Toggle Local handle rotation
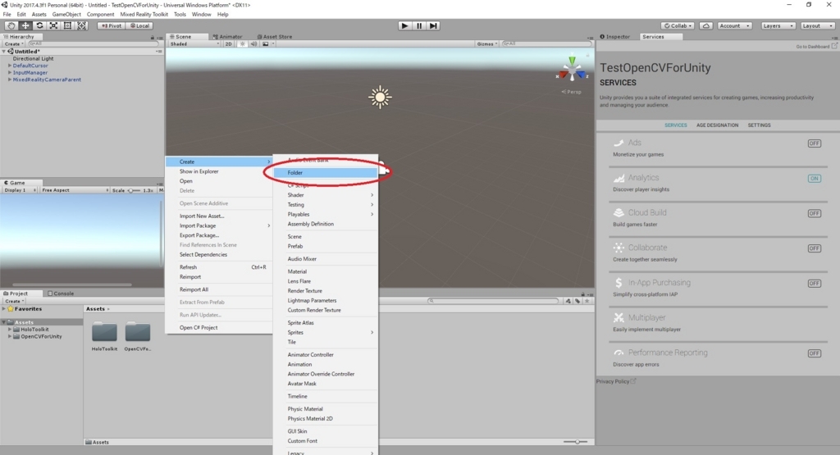The height and width of the screenshot is (455, 840). pyautogui.click(x=139, y=25)
